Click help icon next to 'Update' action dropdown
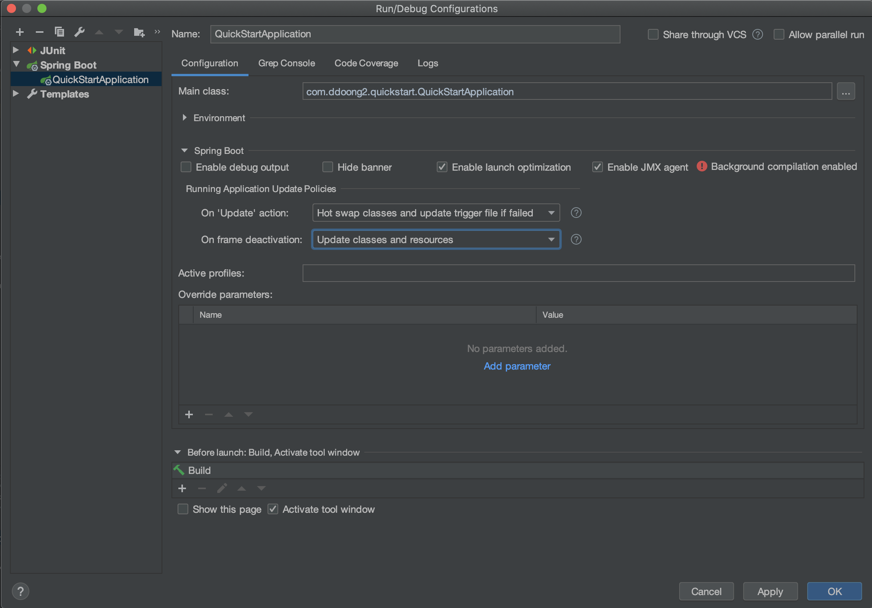The image size is (872, 608). 576,213
